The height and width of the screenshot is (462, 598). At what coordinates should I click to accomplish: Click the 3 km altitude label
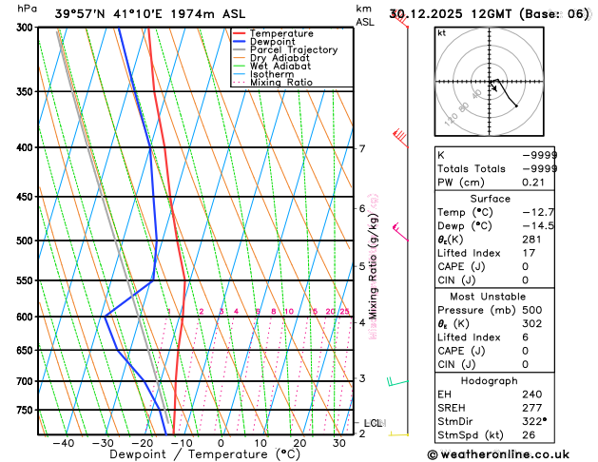(362, 378)
